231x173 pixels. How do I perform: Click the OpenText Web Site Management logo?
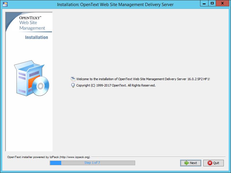32,23
